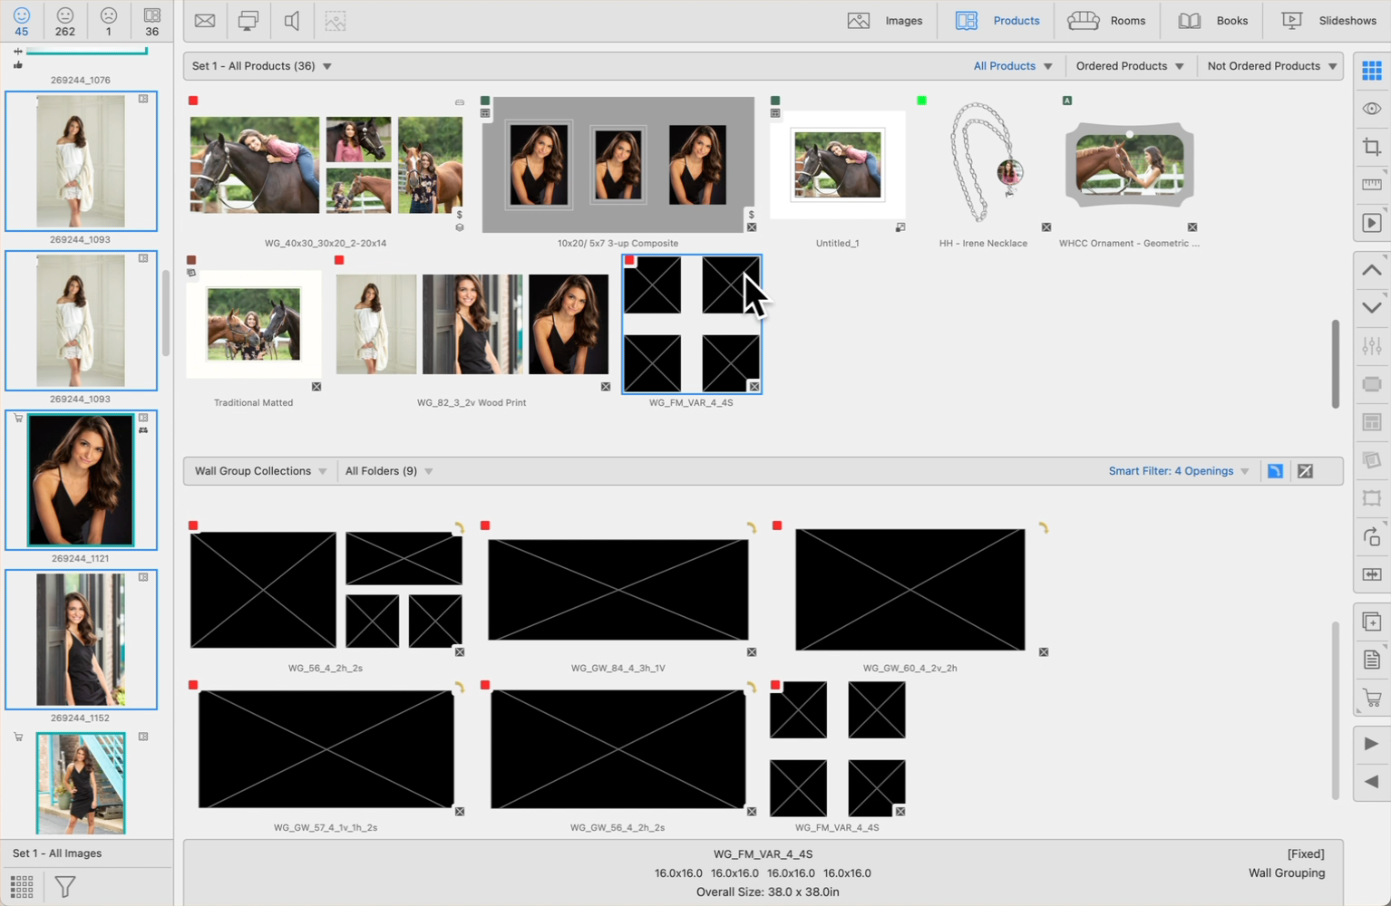The width and height of the screenshot is (1391, 906).
Task: Click the Ordered Products filter button
Action: [1129, 66]
